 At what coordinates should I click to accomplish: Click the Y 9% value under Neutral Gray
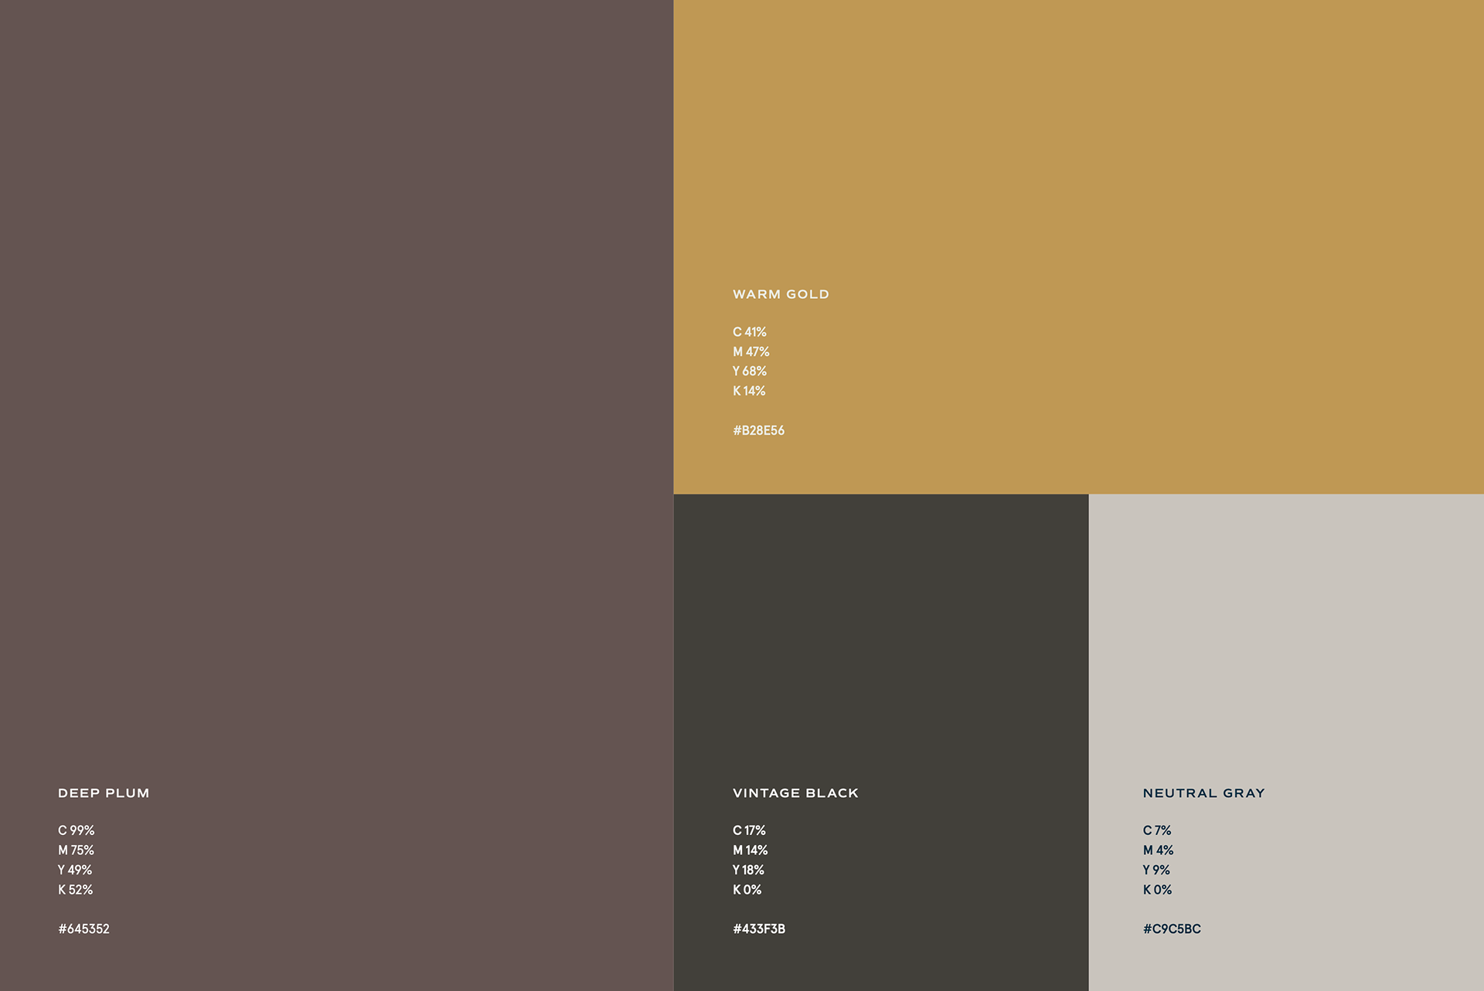1156,871
